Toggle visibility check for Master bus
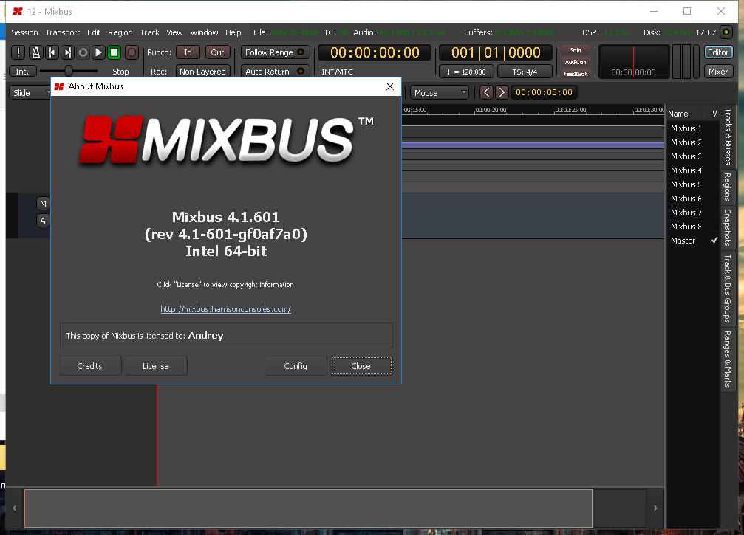 pos(714,241)
